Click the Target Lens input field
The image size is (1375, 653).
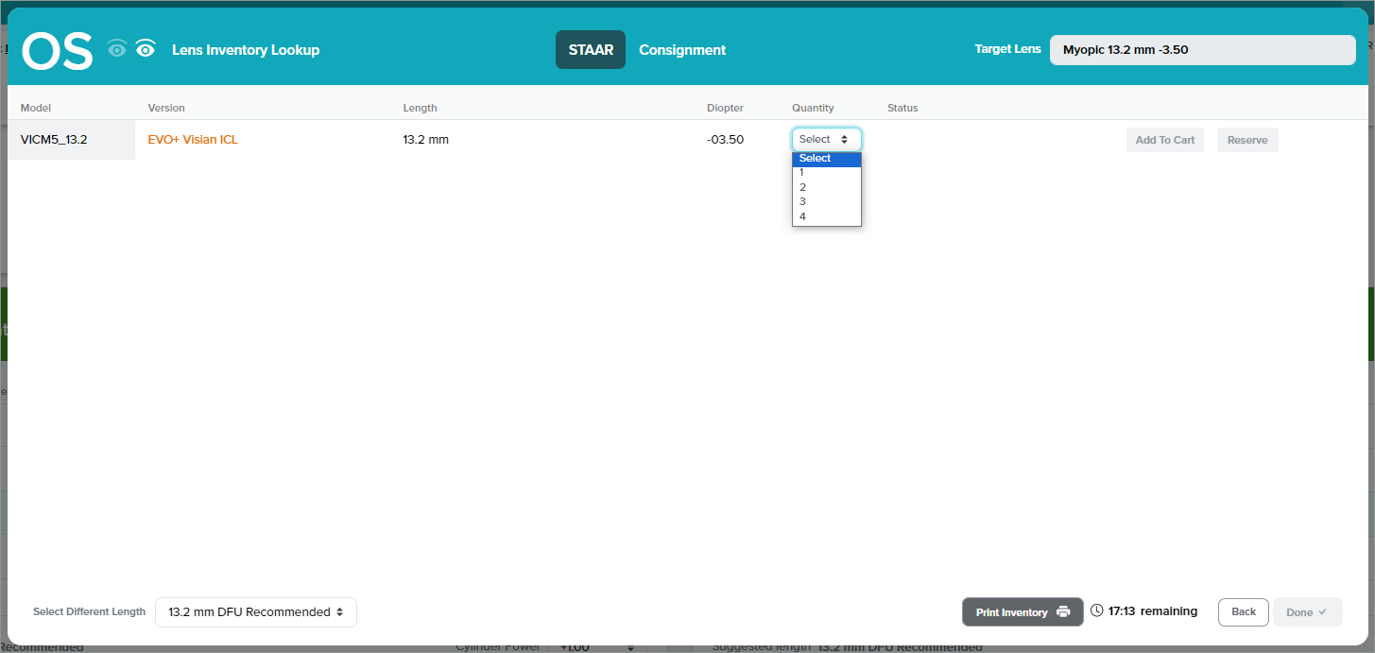click(x=1202, y=50)
